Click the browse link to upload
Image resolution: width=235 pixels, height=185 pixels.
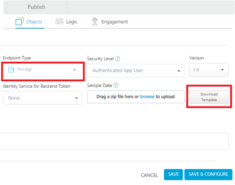click(x=147, y=96)
